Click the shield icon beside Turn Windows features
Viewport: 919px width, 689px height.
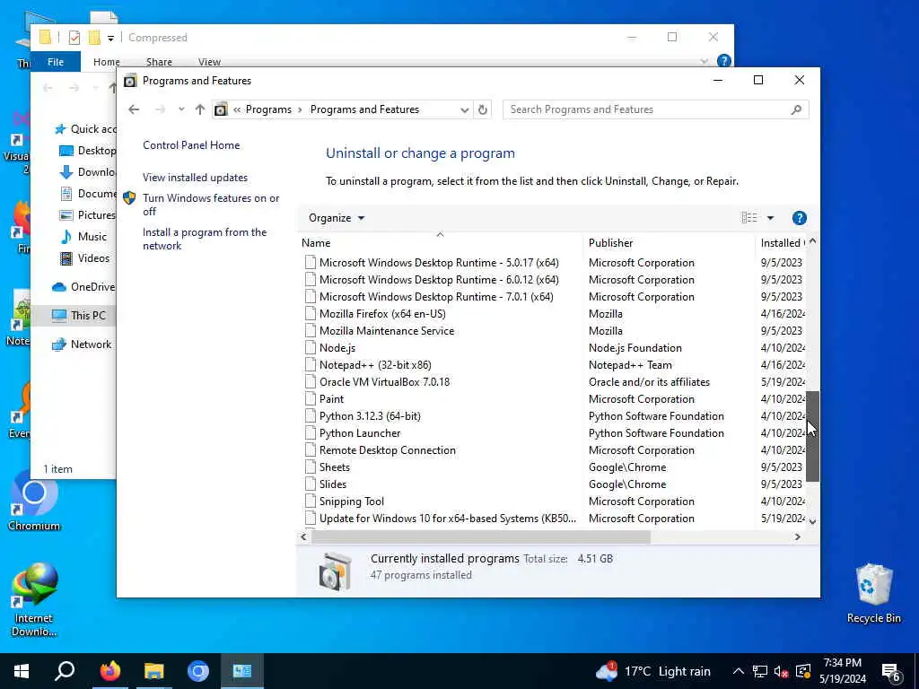pos(129,198)
